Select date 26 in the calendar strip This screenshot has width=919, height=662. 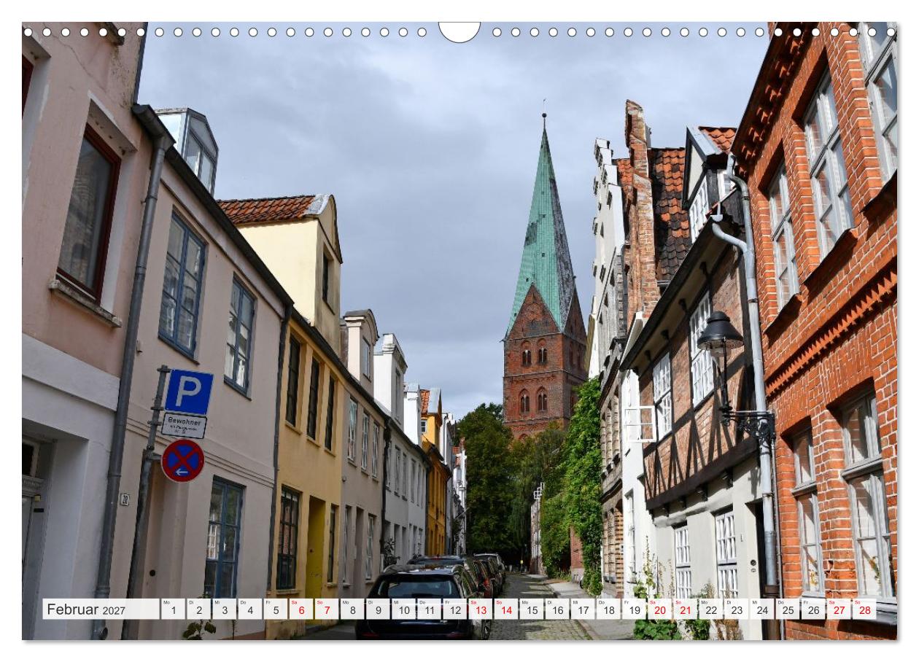click(813, 610)
